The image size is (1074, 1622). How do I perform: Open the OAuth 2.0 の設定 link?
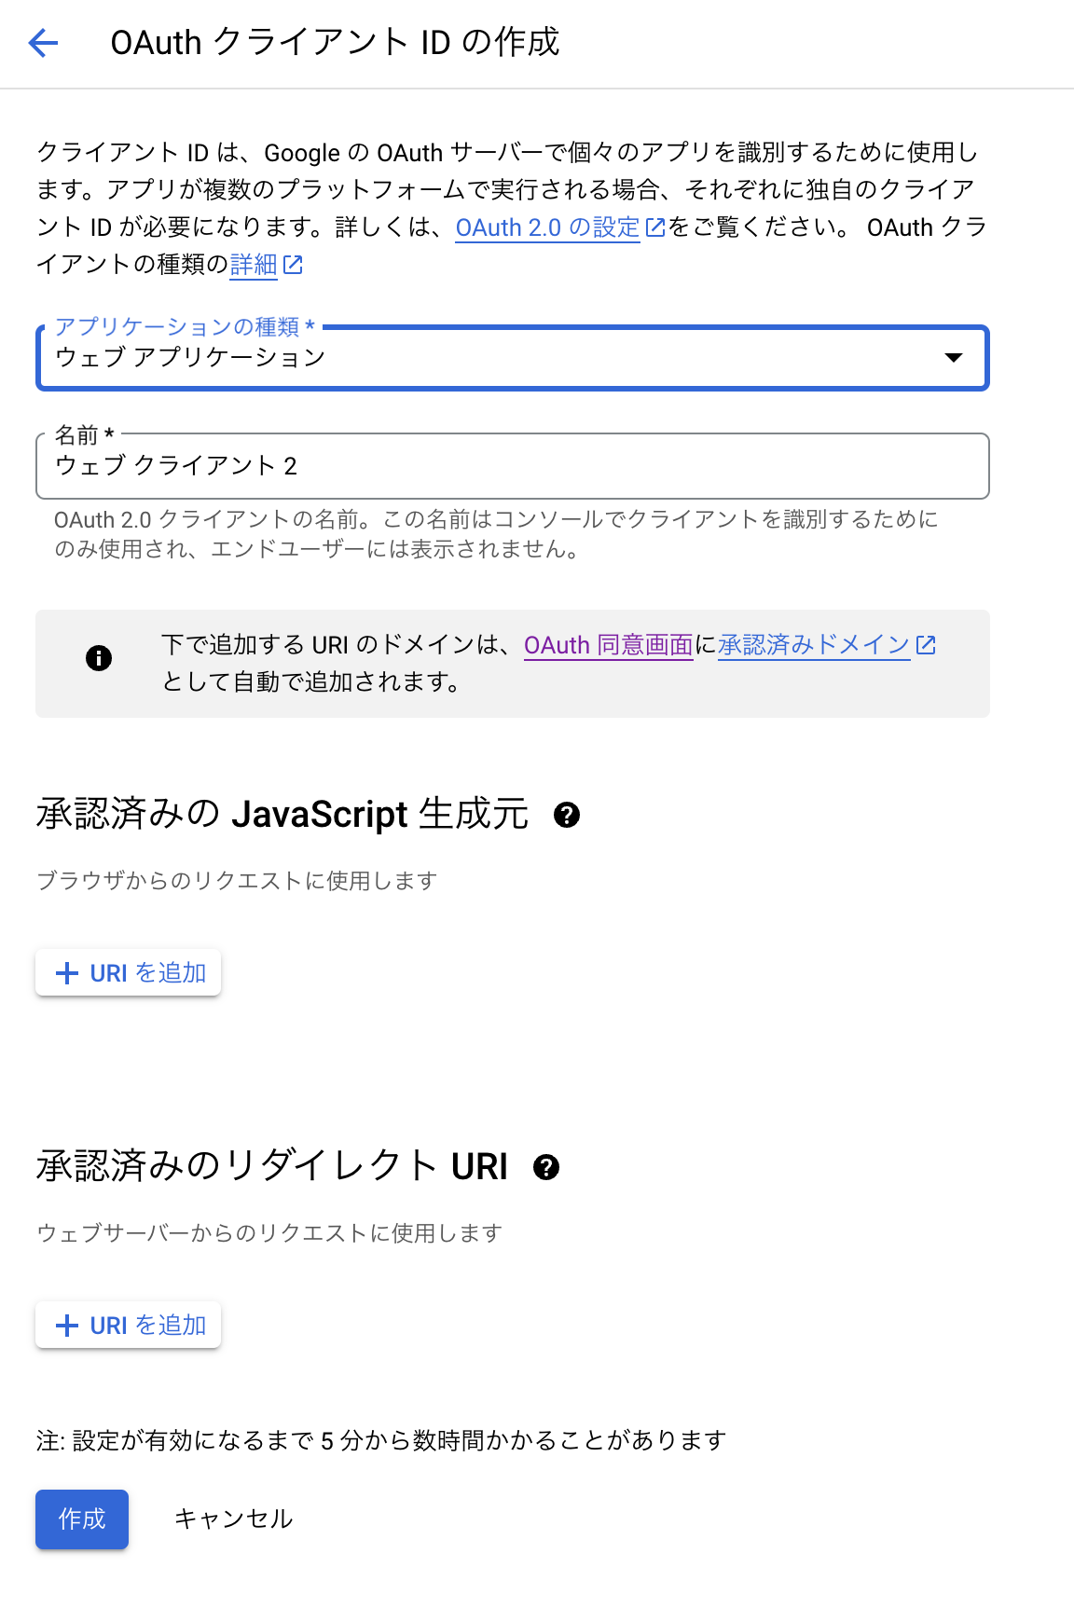[x=546, y=227]
